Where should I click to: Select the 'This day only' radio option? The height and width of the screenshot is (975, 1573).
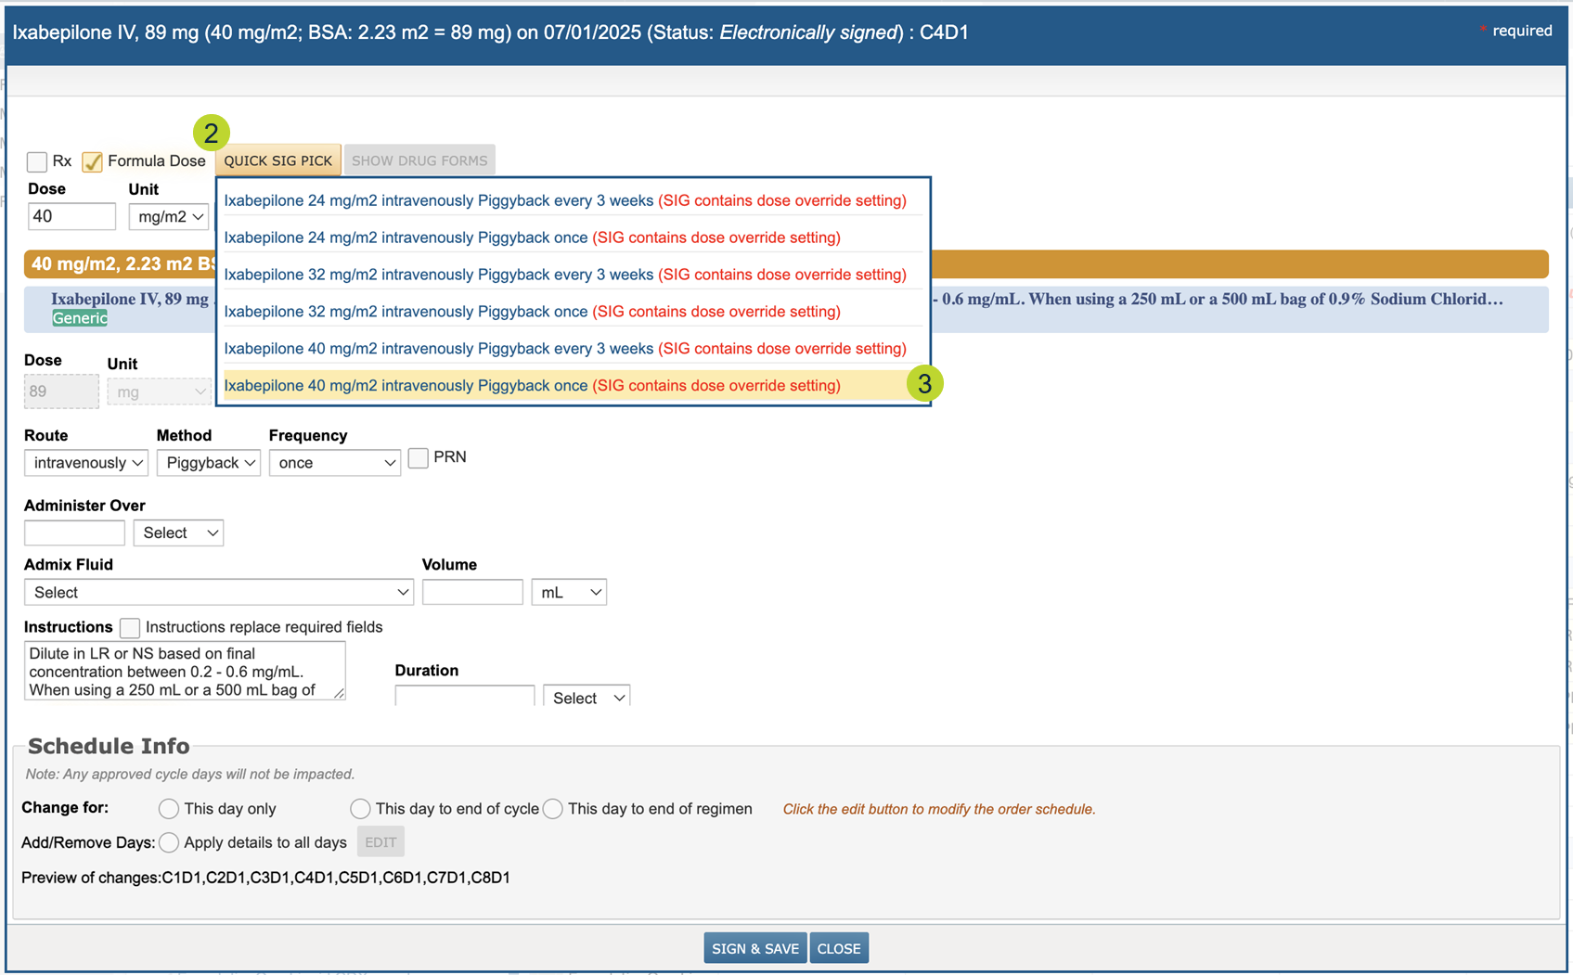click(169, 809)
